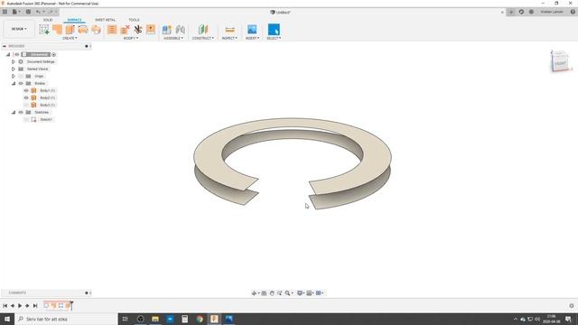Viewport: 578px width, 325px height.
Task: Show the hidden Sketch1
Action: point(26,119)
